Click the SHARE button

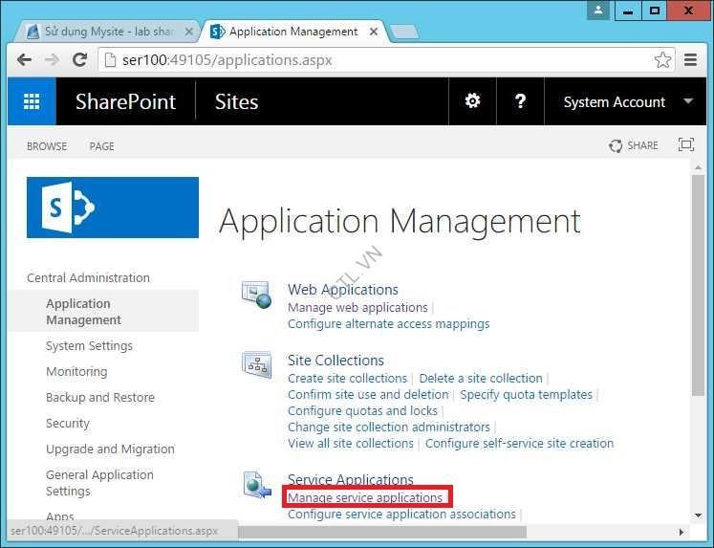[634, 145]
